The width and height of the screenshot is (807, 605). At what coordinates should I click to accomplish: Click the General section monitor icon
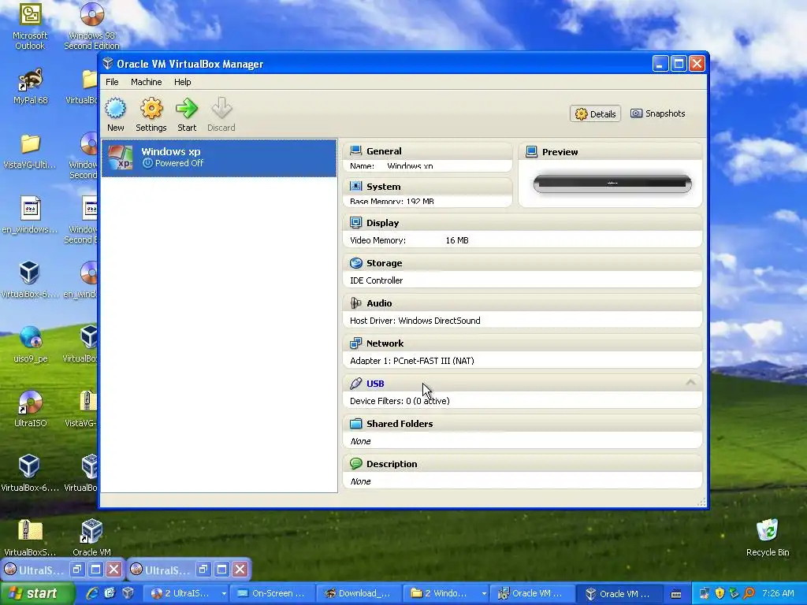coord(355,150)
